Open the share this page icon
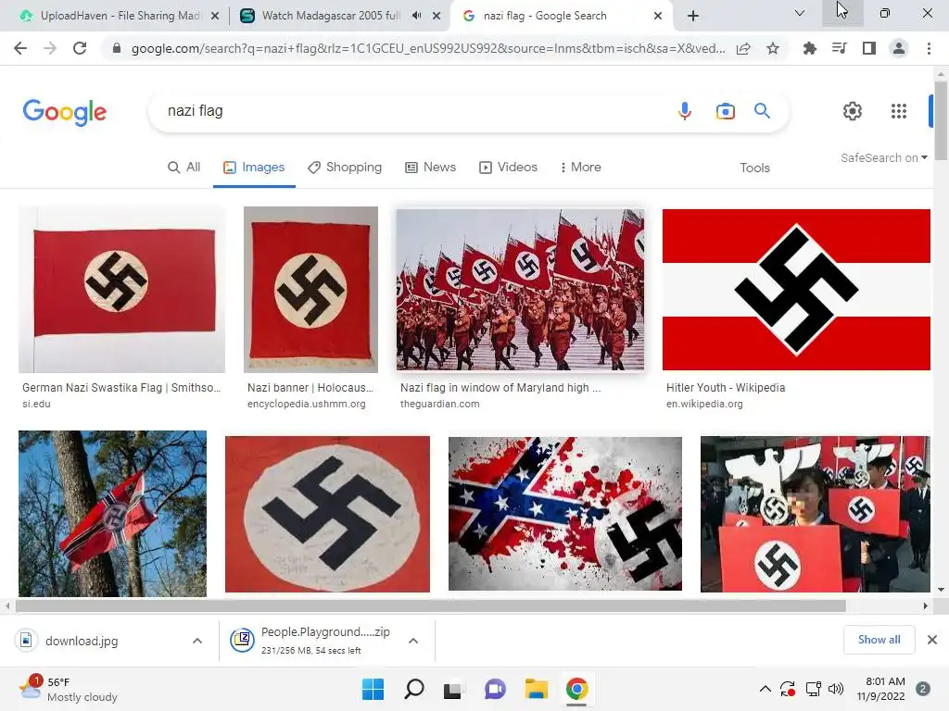 coord(743,49)
